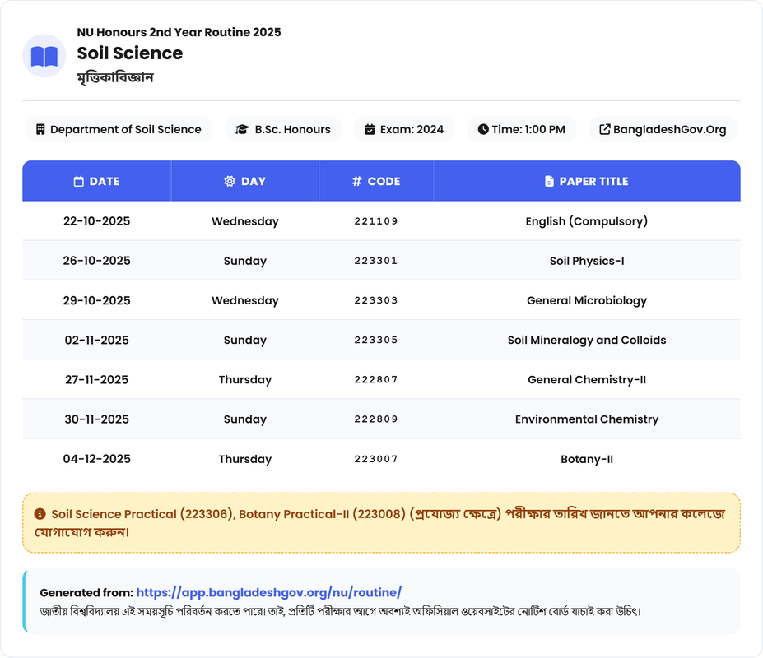This screenshot has width=763, height=658.
Task: Click the Bengali disclaimer starting জাতীয় বিশ্ববিদ্যালয়
Action: point(340,611)
